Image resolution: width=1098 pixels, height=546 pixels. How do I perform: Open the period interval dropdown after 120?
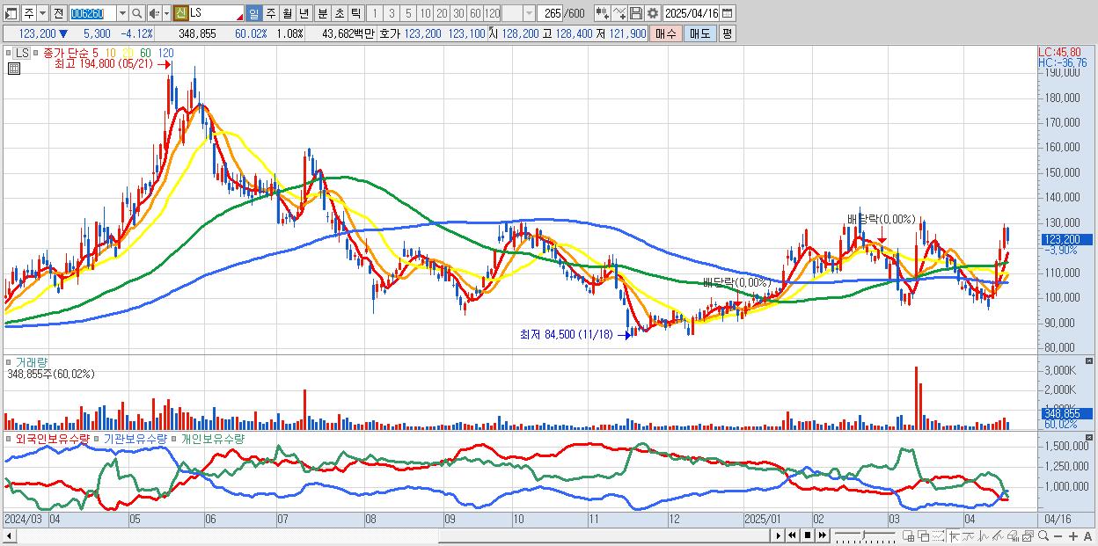pyautogui.click(x=529, y=13)
